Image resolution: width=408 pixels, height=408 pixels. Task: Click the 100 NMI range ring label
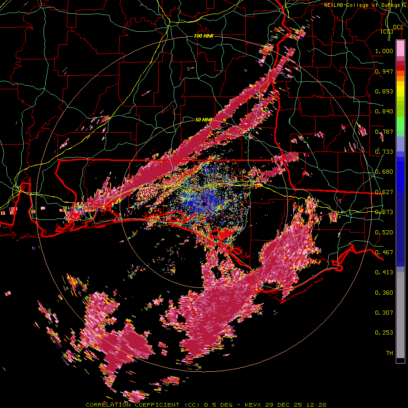[204, 36]
